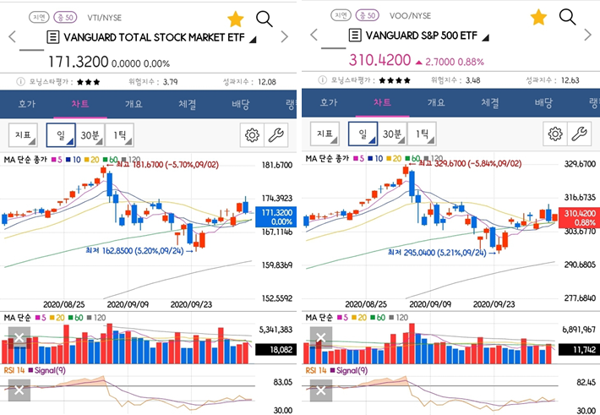Tap the 18,082 volume tag on VTI

coord(276,350)
